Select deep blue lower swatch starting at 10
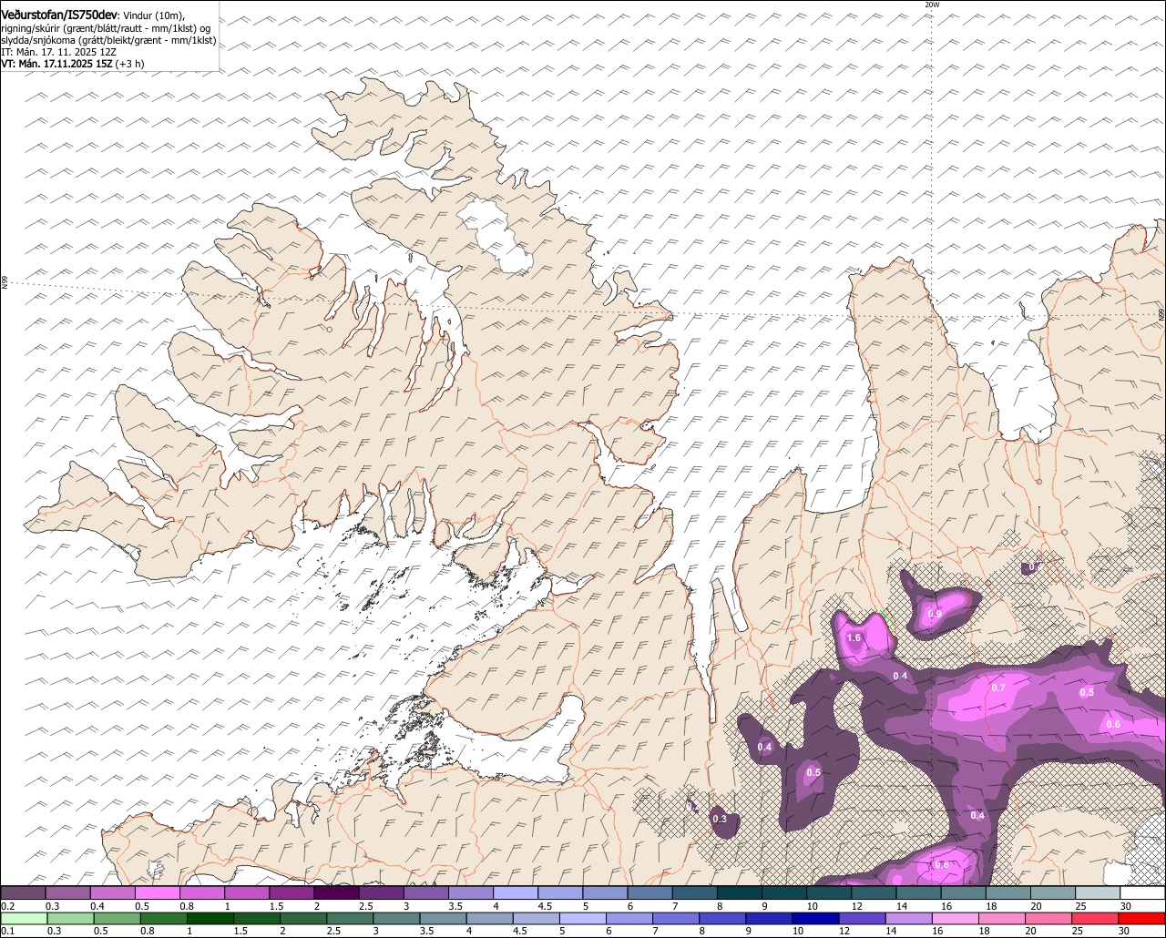This screenshot has width=1166, height=938. point(816,918)
